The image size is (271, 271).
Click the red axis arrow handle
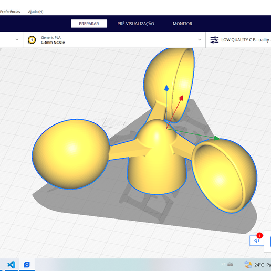coord(181,98)
